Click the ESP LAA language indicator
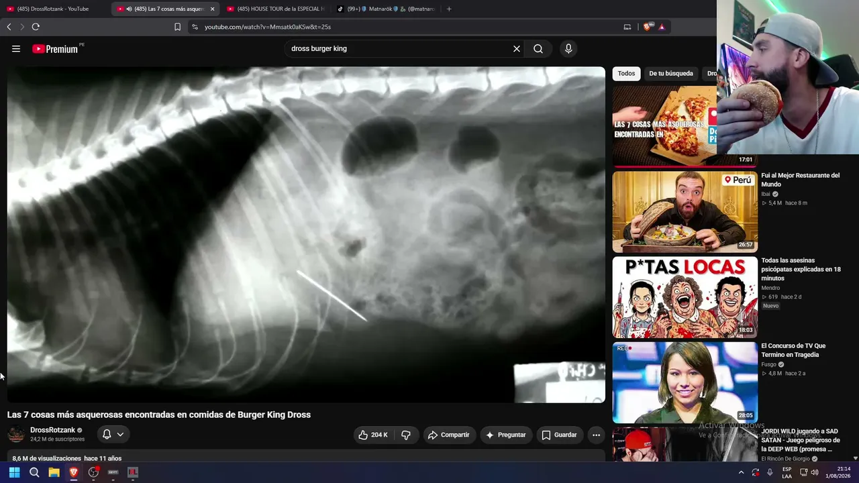The image size is (859, 483). (x=787, y=472)
